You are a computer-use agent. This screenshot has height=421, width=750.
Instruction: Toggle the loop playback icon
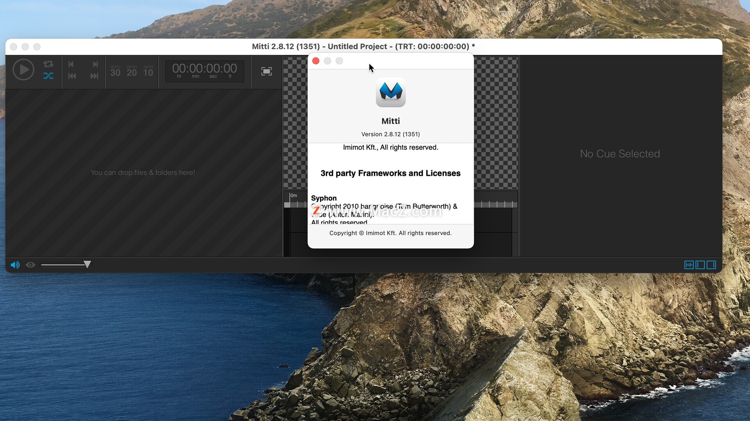tap(48, 64)
